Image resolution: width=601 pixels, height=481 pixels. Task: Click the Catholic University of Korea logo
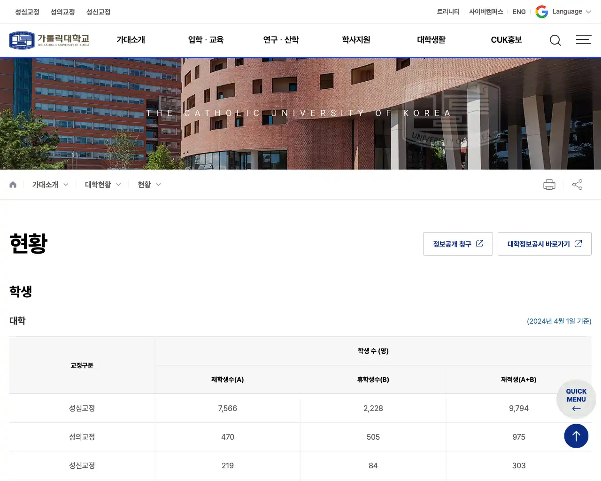(x=49, y=40)
